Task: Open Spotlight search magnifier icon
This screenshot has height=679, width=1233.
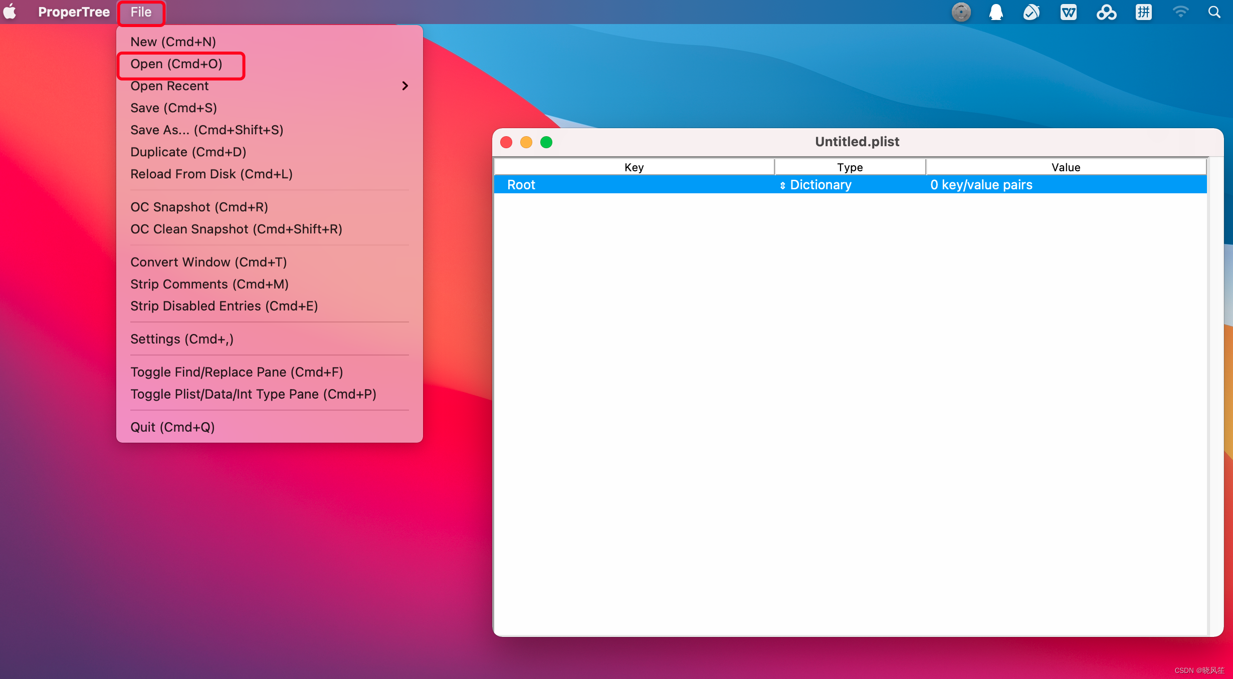Action: tap(1214, 12)
